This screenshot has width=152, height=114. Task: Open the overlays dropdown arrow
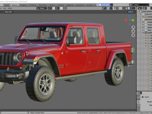117,8
